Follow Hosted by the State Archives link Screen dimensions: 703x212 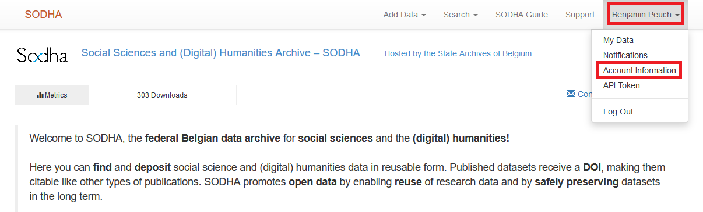458,53
